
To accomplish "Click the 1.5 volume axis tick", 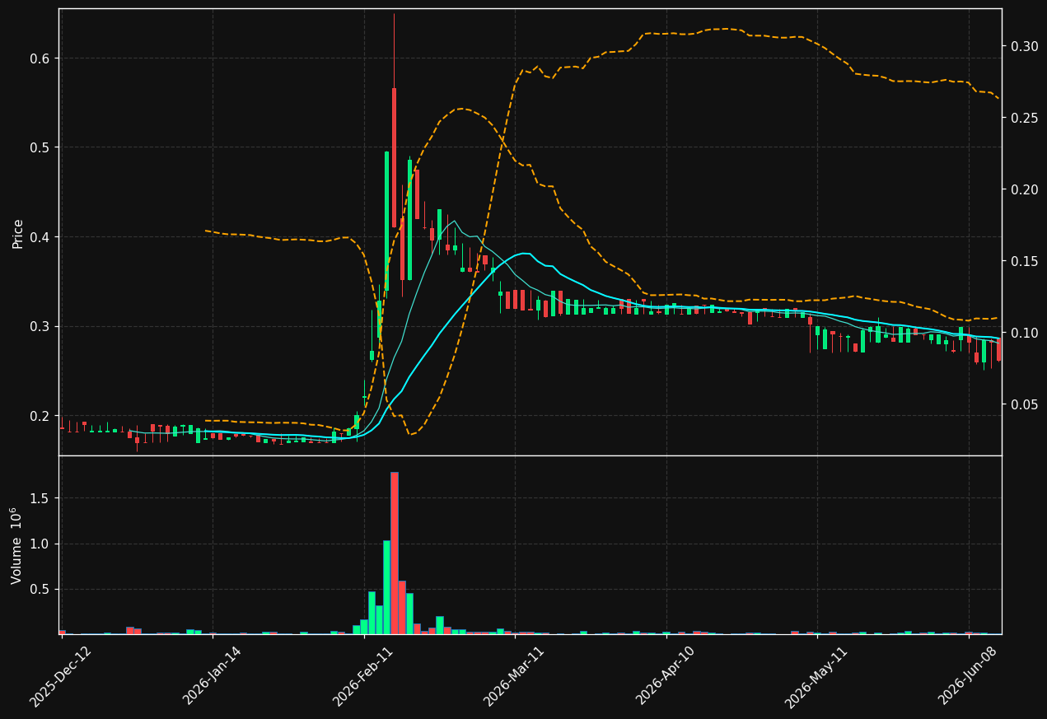I will (41, 498).
